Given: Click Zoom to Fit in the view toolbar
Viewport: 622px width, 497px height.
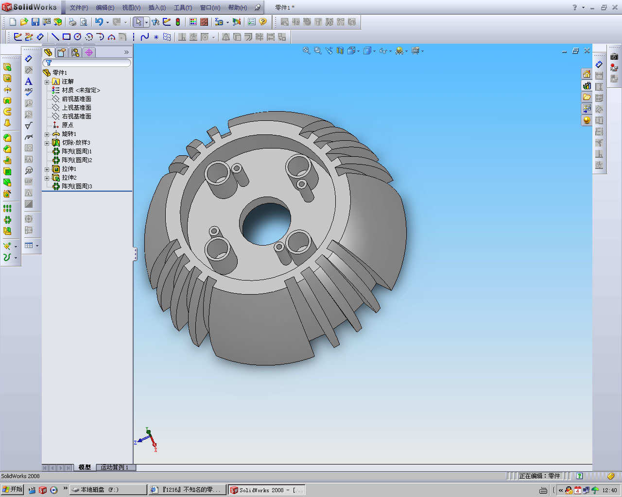Looking at the screenshot, I should coord(307,50).
